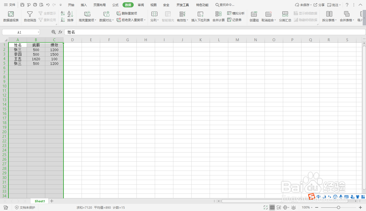Screen dimensions: 366x211
Task: Open more options vertical dots menu
Action: pyautogui.click(x=354, y=5)
